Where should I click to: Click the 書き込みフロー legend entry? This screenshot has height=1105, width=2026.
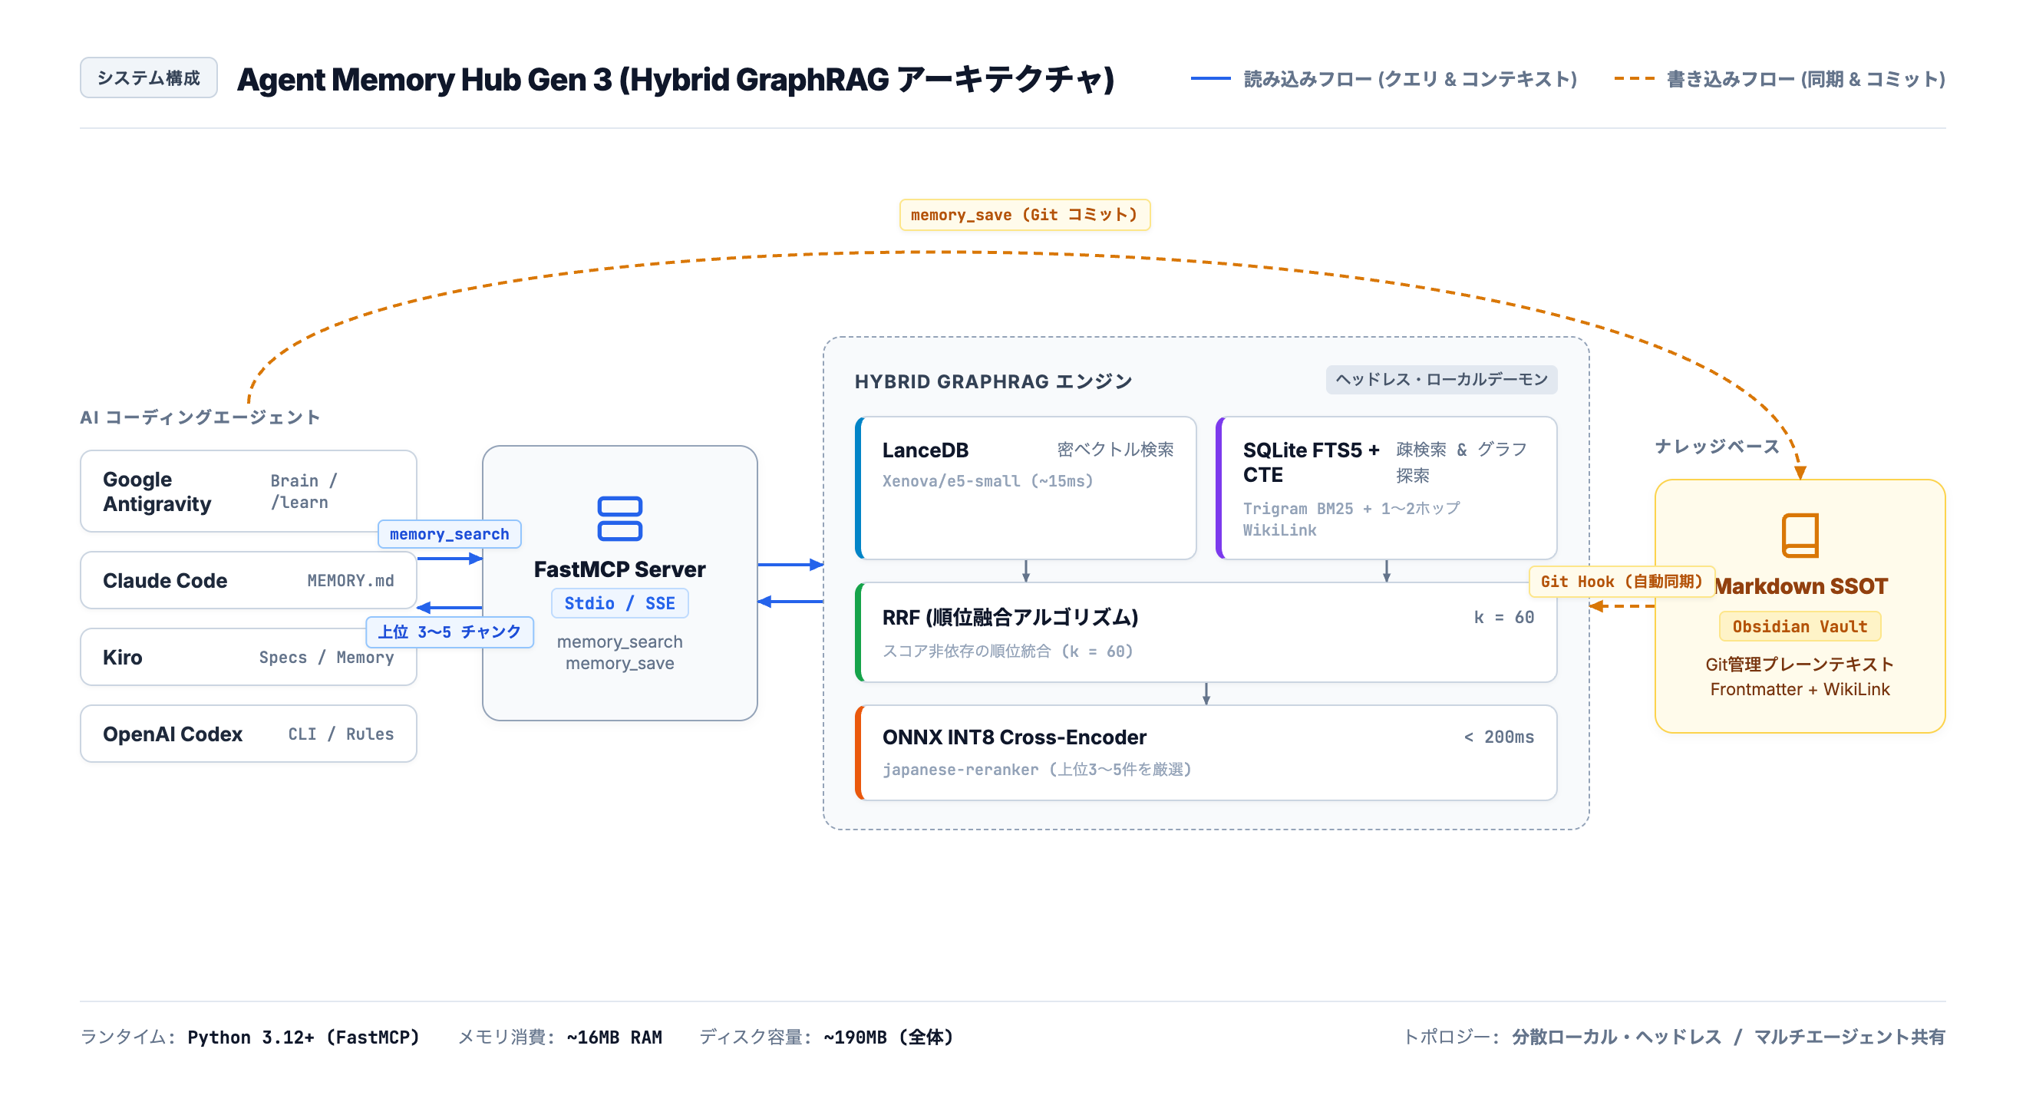pyautogui.click(x=1780, y=78)
